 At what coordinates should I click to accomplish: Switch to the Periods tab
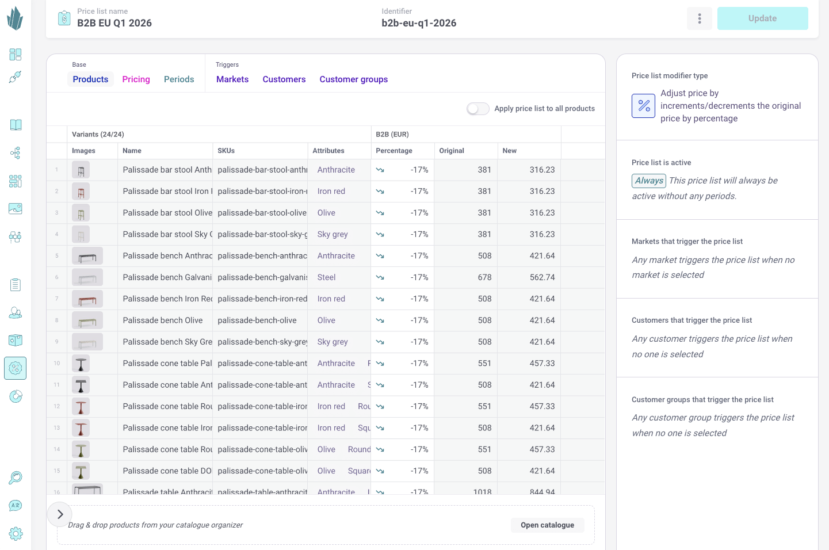coord(179,79)
